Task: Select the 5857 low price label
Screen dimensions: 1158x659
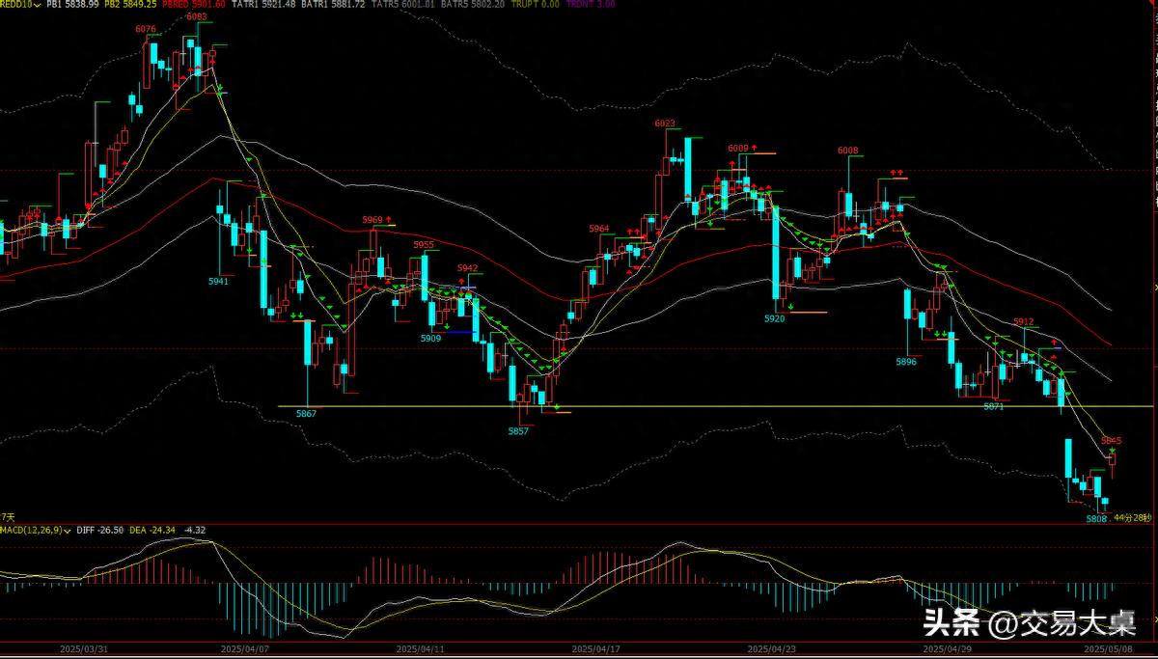Action: [x=518, y=430]
